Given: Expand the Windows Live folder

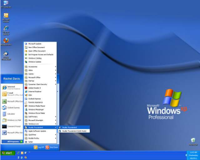Looking at the screenshot, I should pyautogui.click(x=40, y=124).
